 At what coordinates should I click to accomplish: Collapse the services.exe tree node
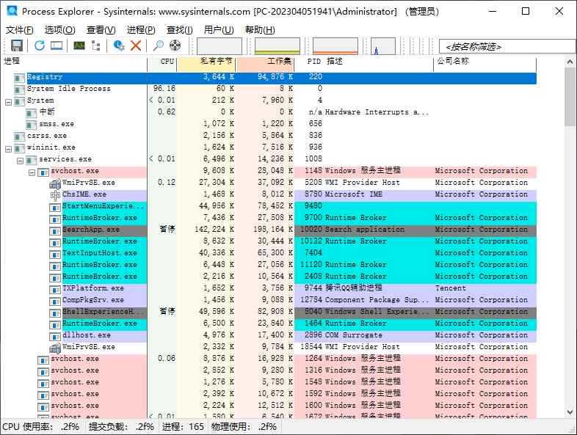point(21,159)
